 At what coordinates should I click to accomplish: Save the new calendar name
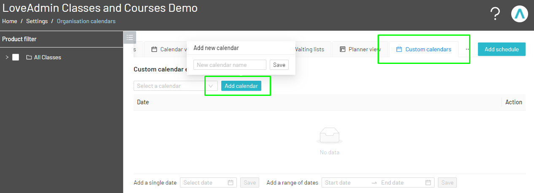point(279,65)
